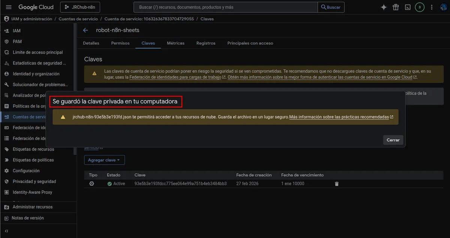The width and height of the screenshot is (450, 238).
Task: Click the Active status of the key
Action: pos(116,184)
